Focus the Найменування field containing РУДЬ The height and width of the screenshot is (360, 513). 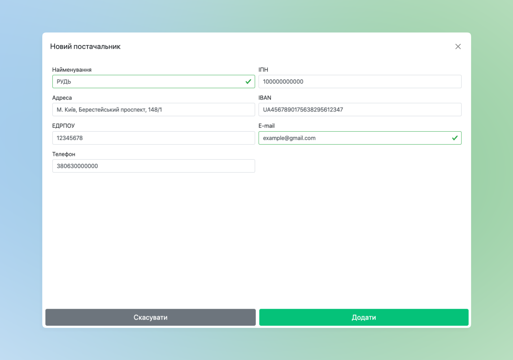(148, 82)
